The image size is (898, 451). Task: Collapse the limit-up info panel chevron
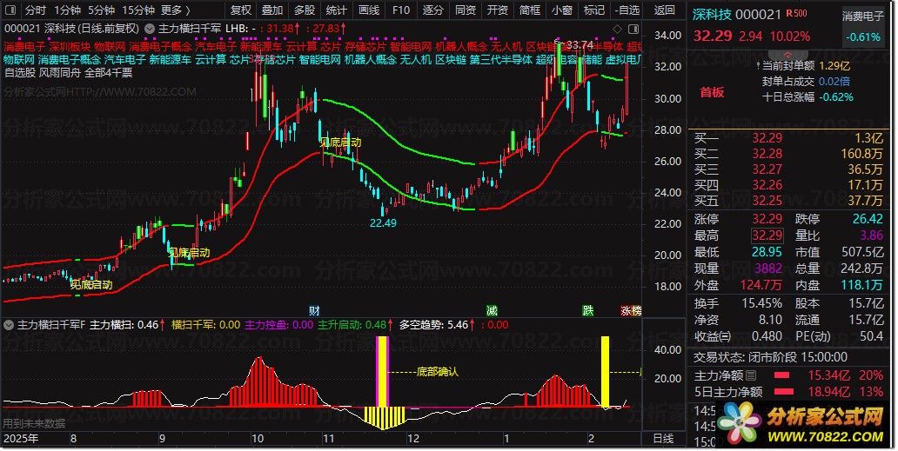(787, 55)
